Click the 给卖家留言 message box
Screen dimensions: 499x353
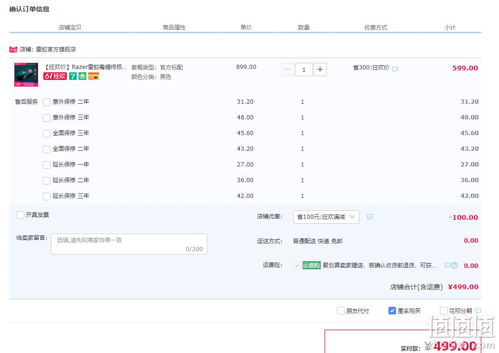click(129, 244)
